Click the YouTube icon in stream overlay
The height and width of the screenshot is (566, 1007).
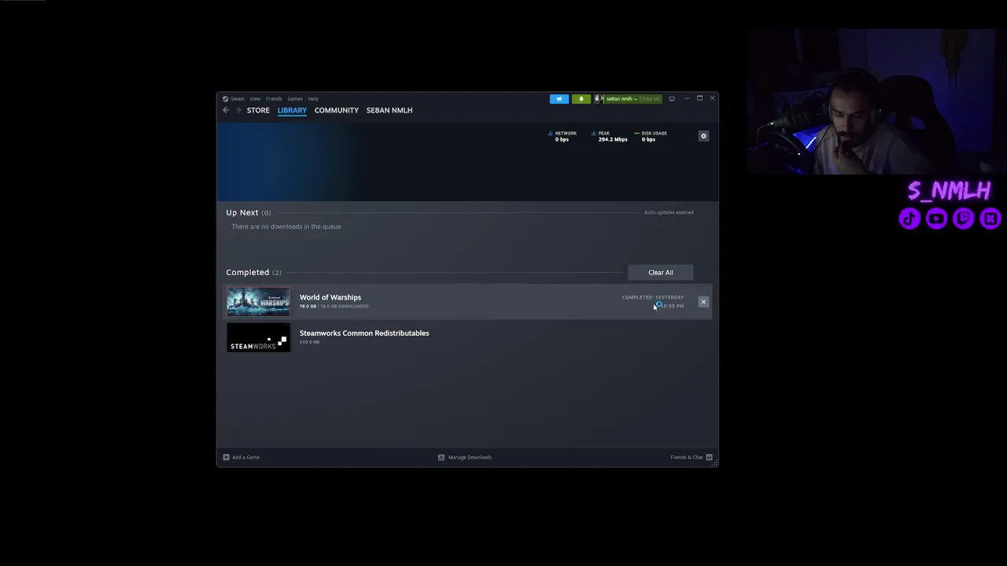coord(937,219)
